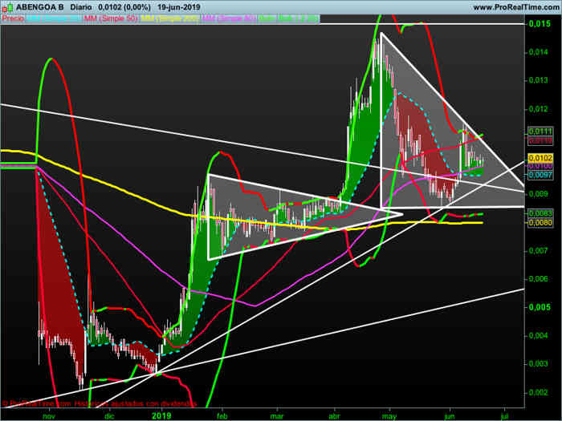Select the yellow MM (Simple 200) legend label

[170, 18]
